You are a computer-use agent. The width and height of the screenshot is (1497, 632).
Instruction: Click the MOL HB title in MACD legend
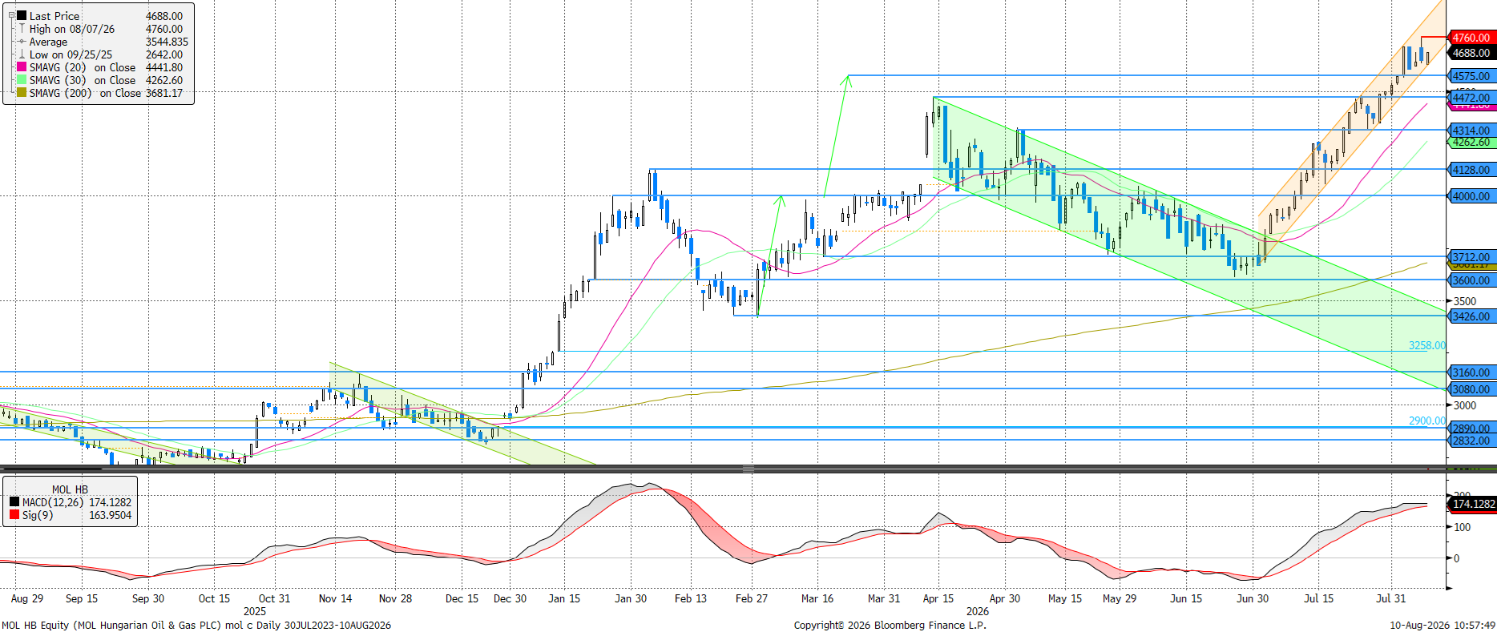pyautogui.click(x=70, y=489)
